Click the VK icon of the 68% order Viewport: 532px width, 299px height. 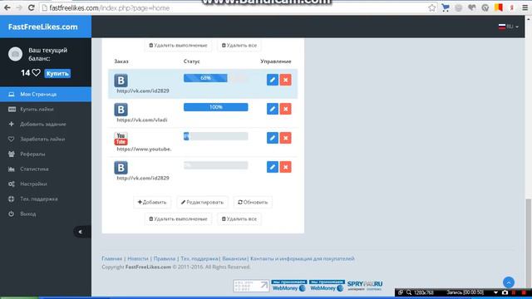121,81
